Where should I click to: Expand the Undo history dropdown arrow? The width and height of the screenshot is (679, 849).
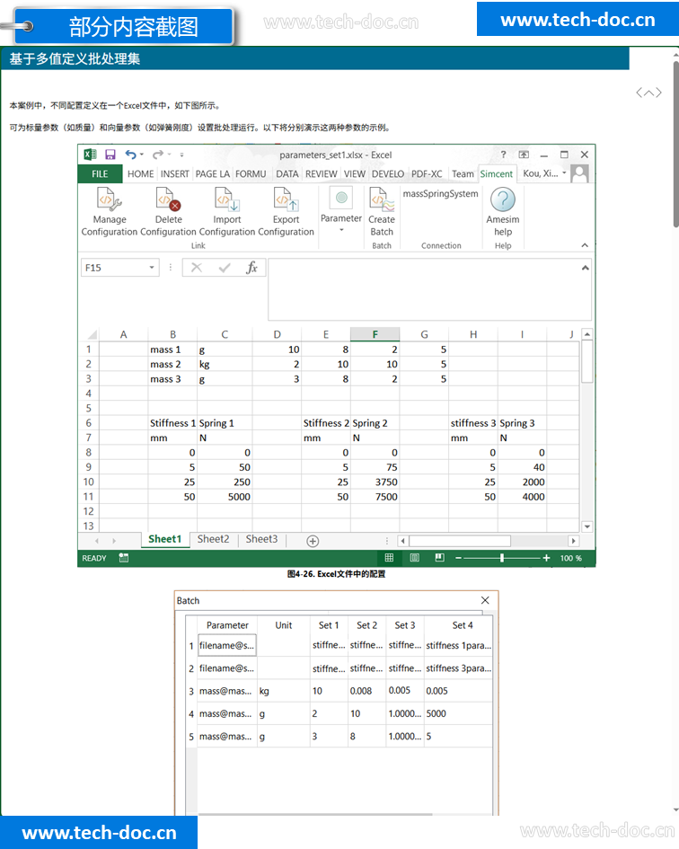click(x=142, y=155)
